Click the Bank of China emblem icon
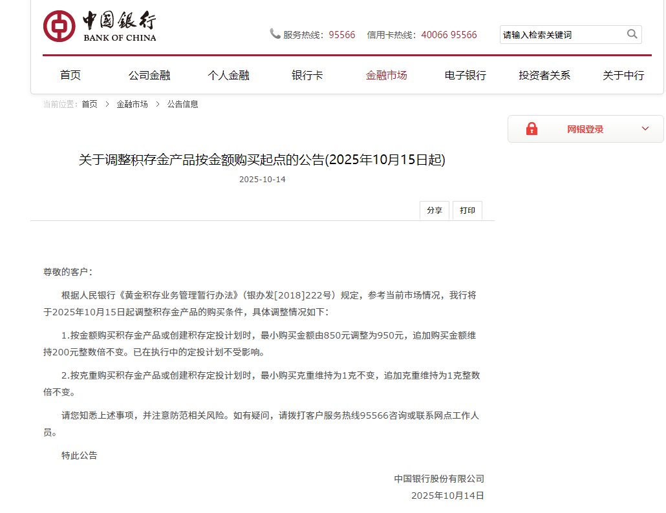Image resolution: width=666 pixels, height=513 pixels. tap(61, 26)
